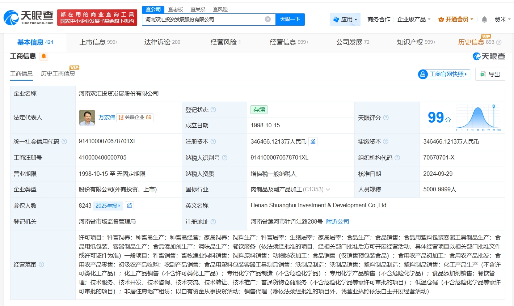This screenshot has height=306, width=514.
Task: Click the 天眼一下 search button
Action: click(x=290, y=20)
